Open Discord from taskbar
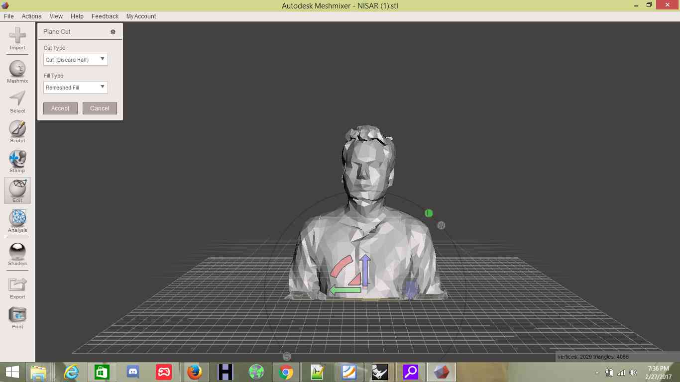 [x=132, y=372]
